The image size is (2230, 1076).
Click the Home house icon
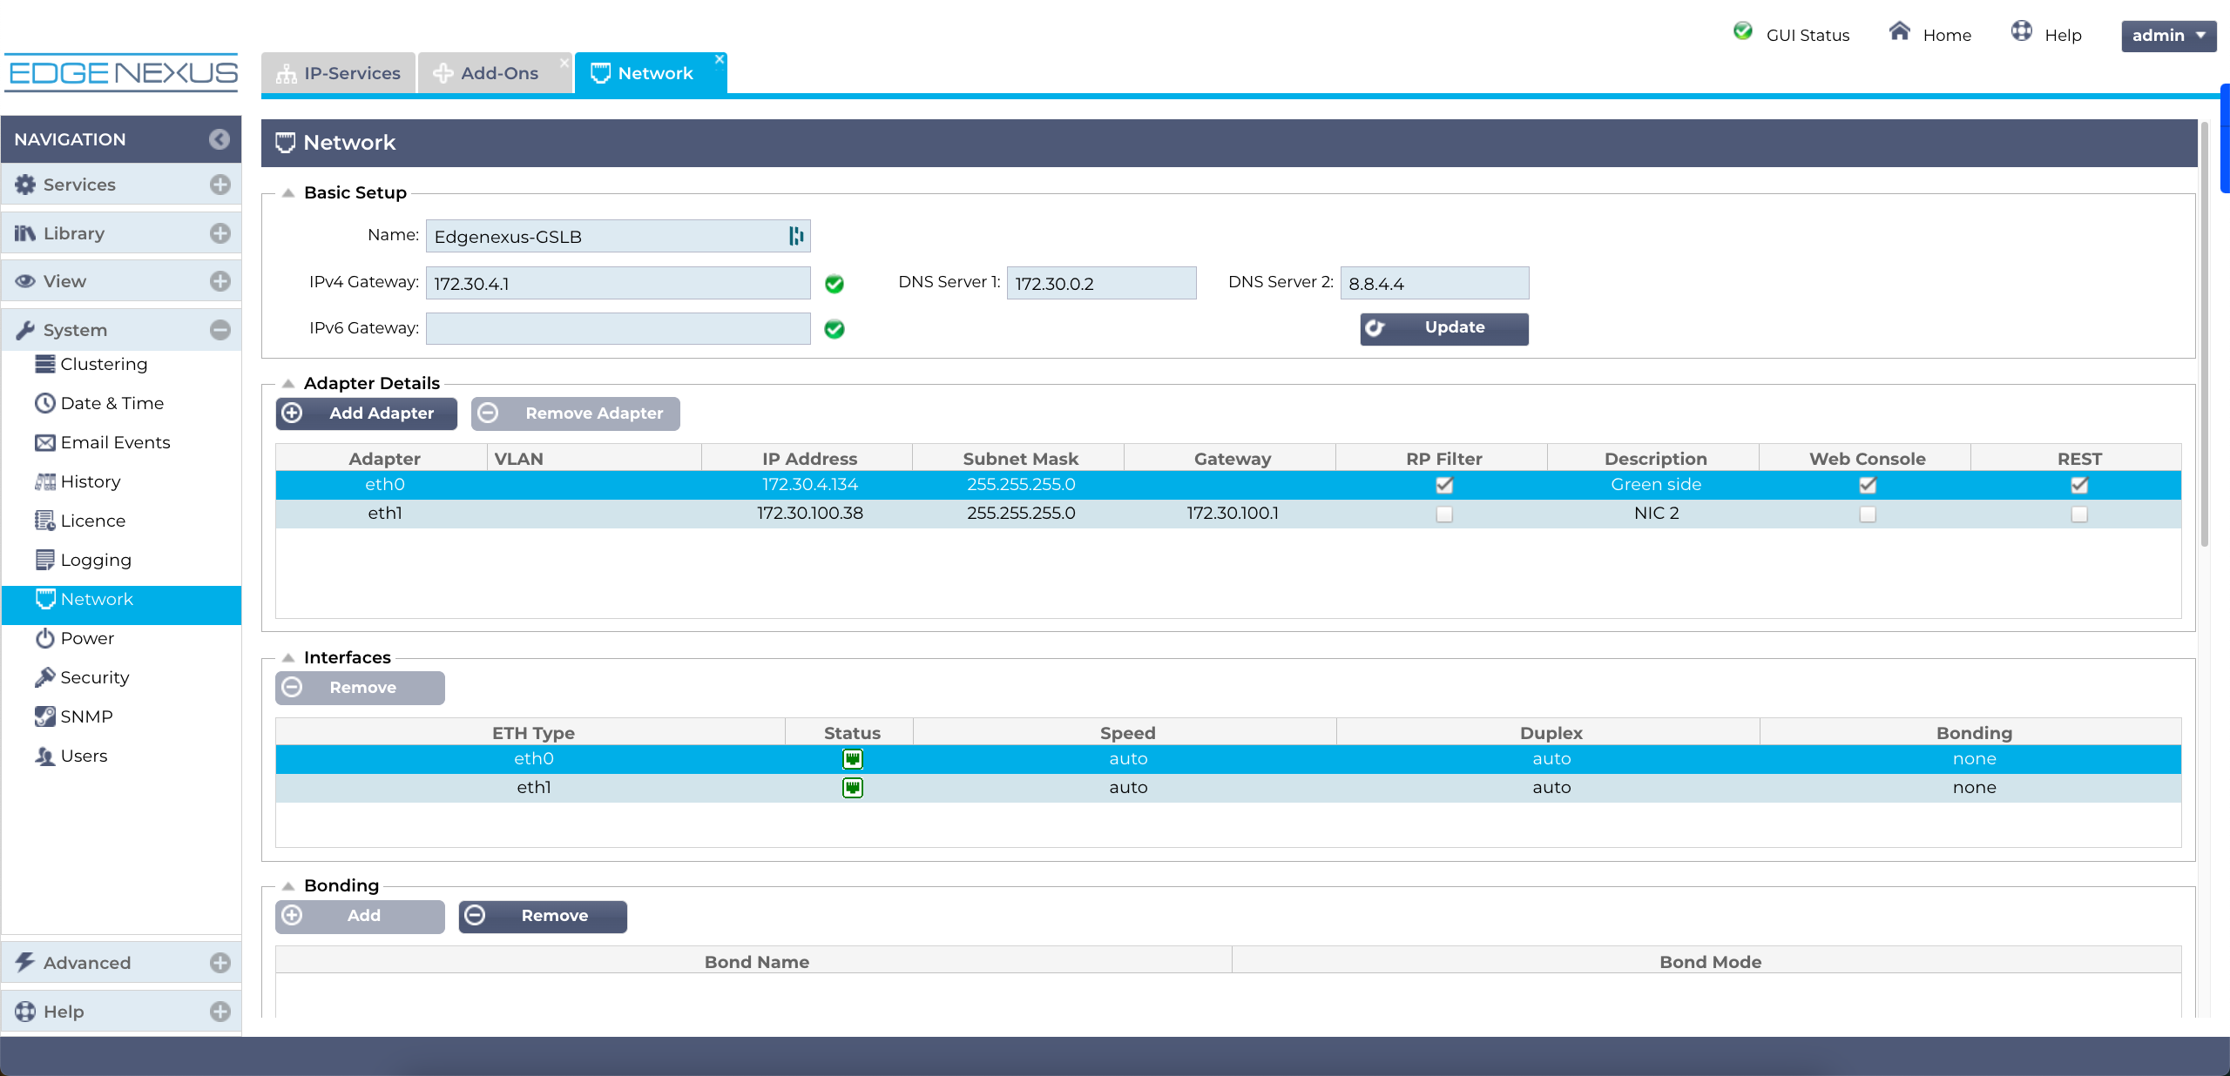[x=1899, y=32]
